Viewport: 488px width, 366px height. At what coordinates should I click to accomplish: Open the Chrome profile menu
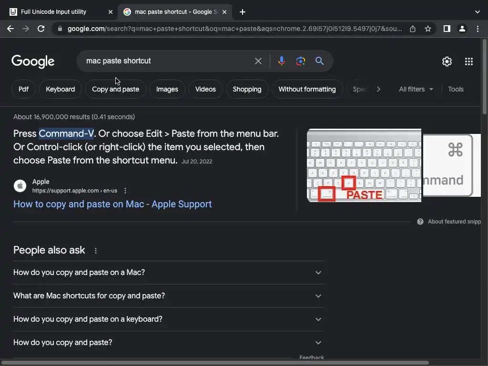(x=462, y=29)
